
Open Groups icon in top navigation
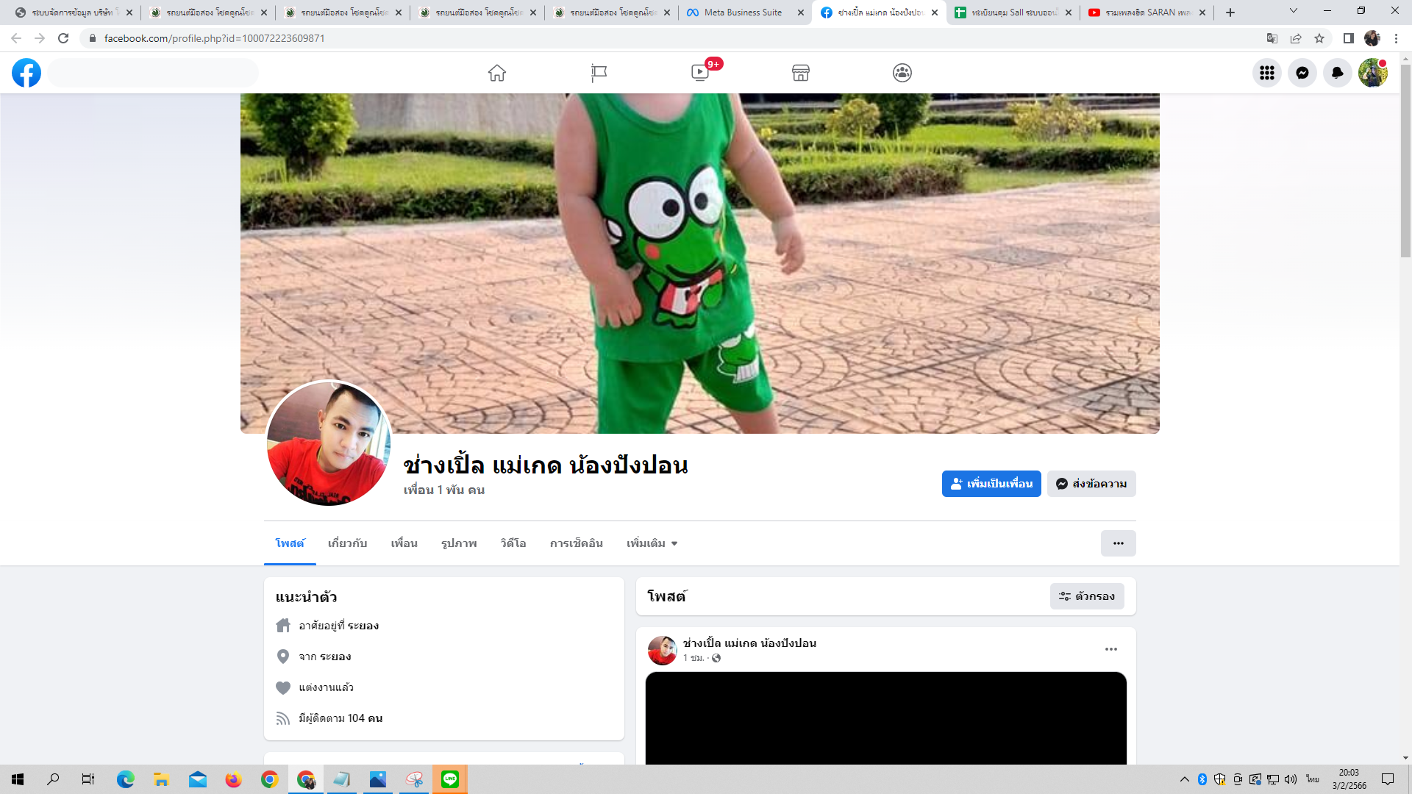[x=902, y=73]
